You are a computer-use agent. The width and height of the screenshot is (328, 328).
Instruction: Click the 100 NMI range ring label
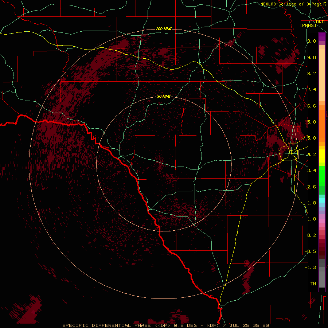pos(164,29)
